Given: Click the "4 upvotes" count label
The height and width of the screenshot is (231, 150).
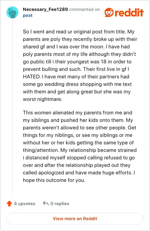Looking at the screenshot, I should [x=25, y=204].
